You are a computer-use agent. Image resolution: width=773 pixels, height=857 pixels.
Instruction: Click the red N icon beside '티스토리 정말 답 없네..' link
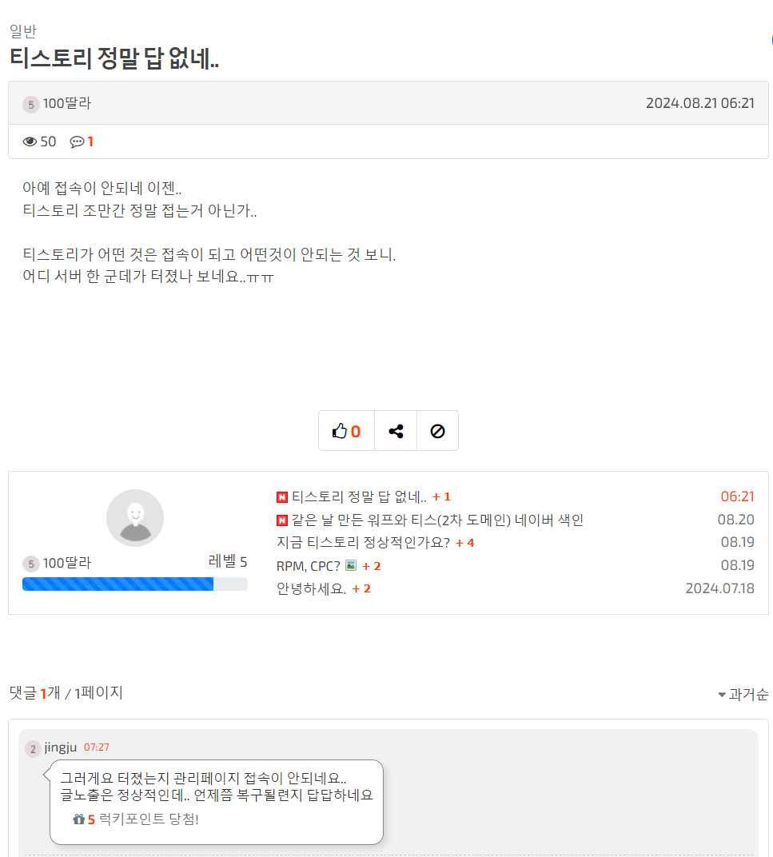(282, 496)
